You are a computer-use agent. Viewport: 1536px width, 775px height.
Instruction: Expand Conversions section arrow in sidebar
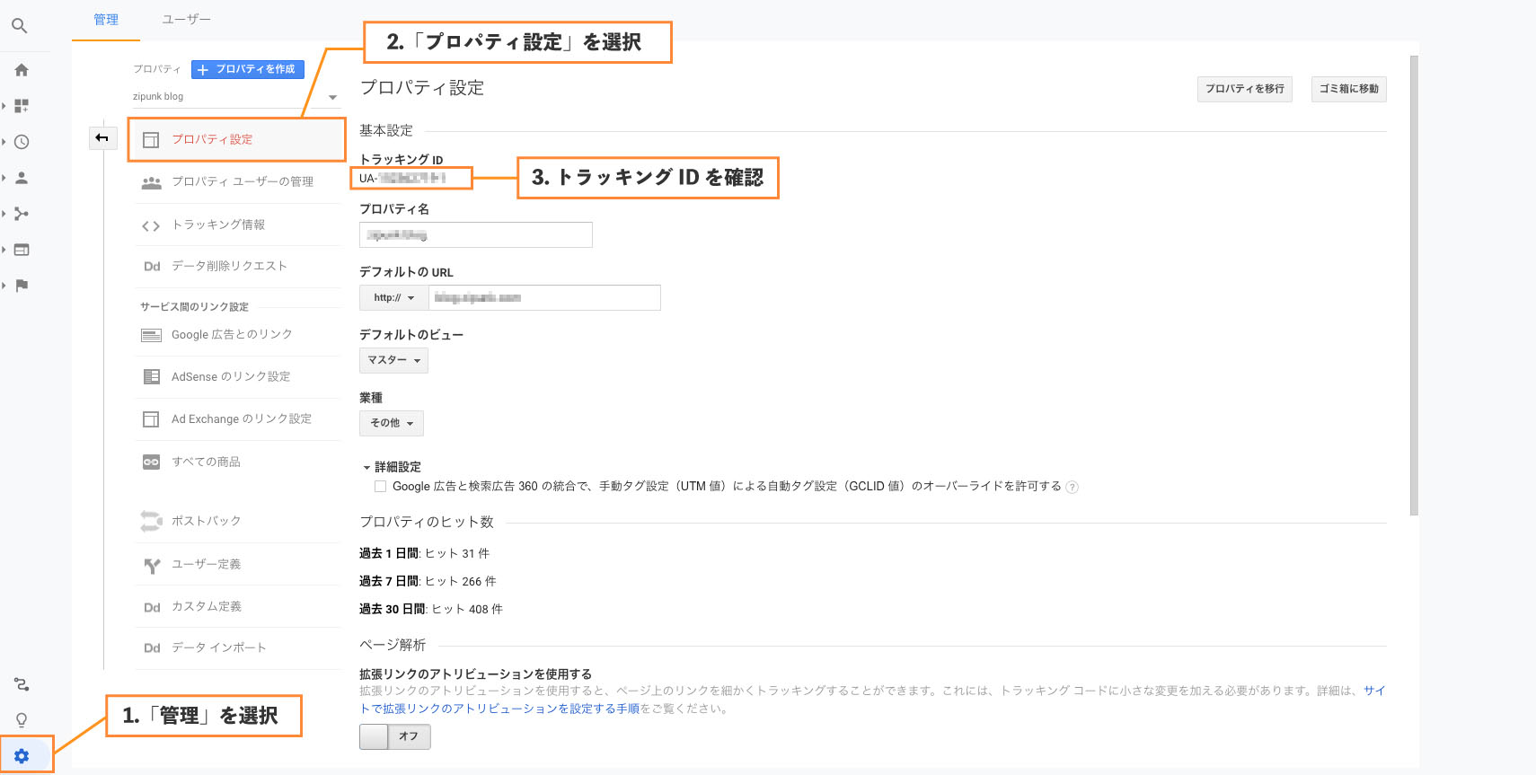(4, 286)
